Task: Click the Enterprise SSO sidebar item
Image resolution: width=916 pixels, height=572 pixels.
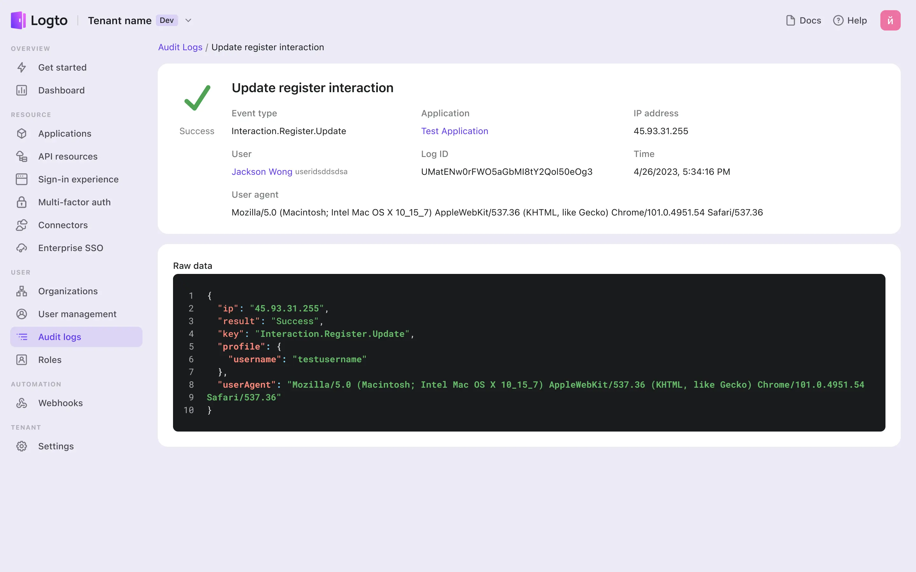Action: tap(71, 248)
